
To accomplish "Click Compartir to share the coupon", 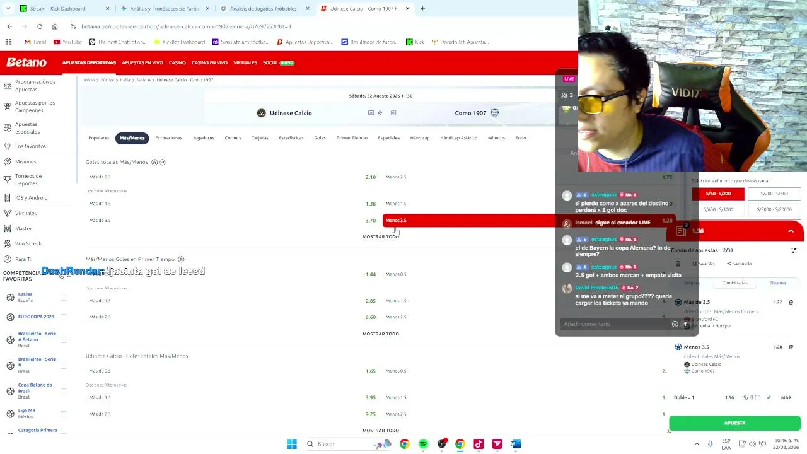I will (740, 264).
